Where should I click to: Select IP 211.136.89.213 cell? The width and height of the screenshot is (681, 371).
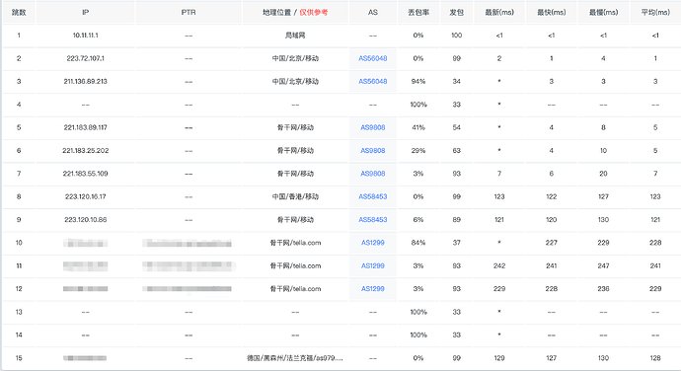tap(85, 81)
